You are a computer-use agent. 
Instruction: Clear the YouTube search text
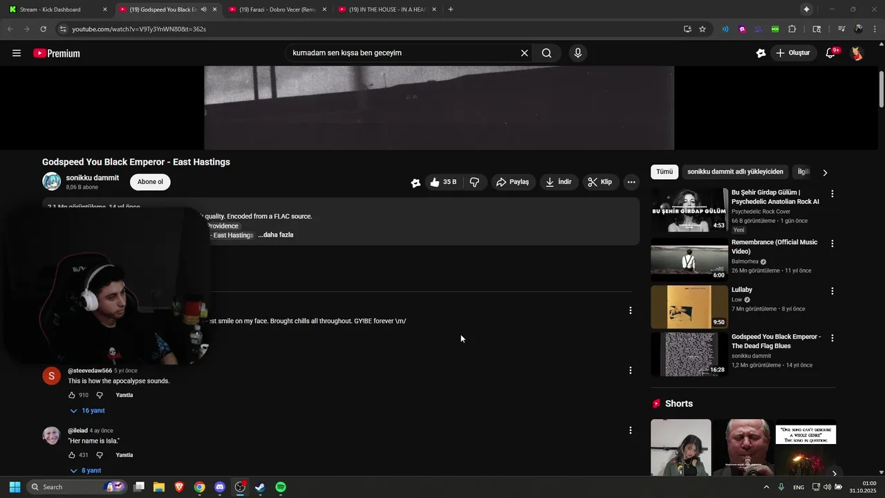click(524, 53)
